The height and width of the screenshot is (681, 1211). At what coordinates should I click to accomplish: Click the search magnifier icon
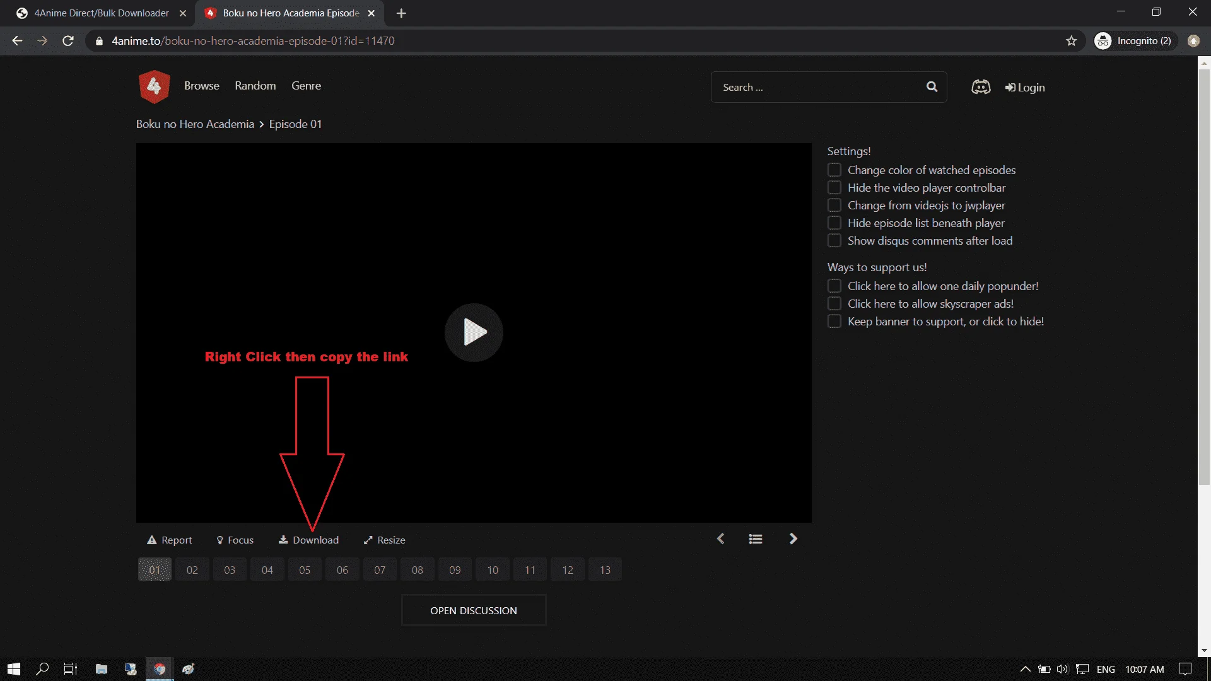[x=932, y=87]
